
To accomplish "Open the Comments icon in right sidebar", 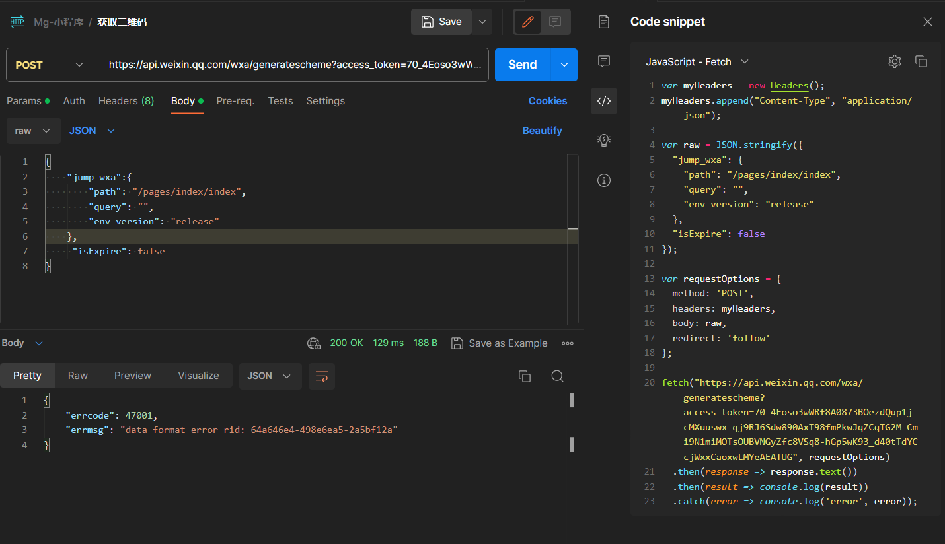I will point(603,61).
